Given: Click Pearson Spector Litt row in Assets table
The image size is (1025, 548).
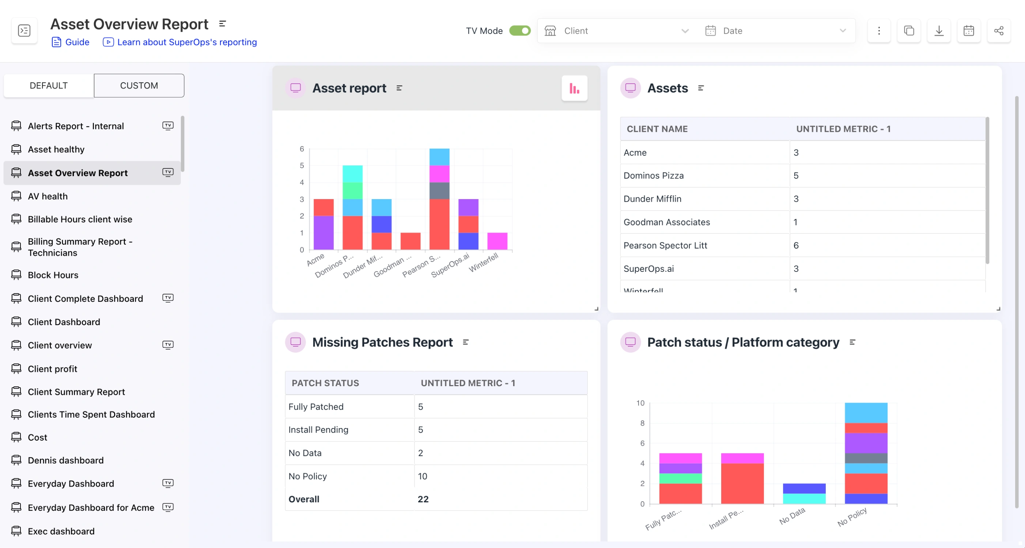Looking at the screenshot, I should click(803, 246).
